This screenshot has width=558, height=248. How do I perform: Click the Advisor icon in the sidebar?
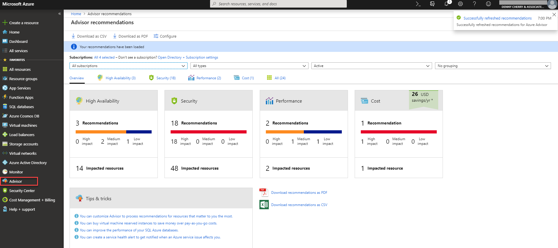tap(5, 181)
